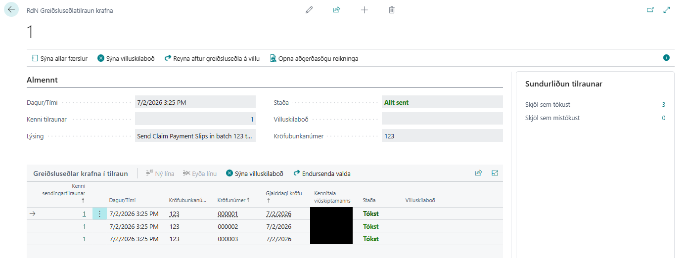Toggle the FactBox information pane icon
The height and width of the screenshot is (258, 688).
click(666, 58)
